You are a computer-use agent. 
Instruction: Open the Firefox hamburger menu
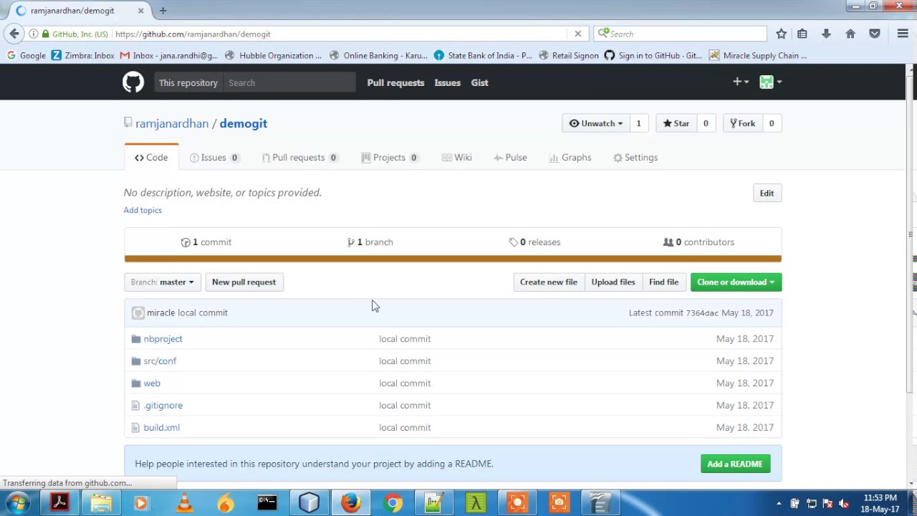pyautogui.click(x=903, y=34)
